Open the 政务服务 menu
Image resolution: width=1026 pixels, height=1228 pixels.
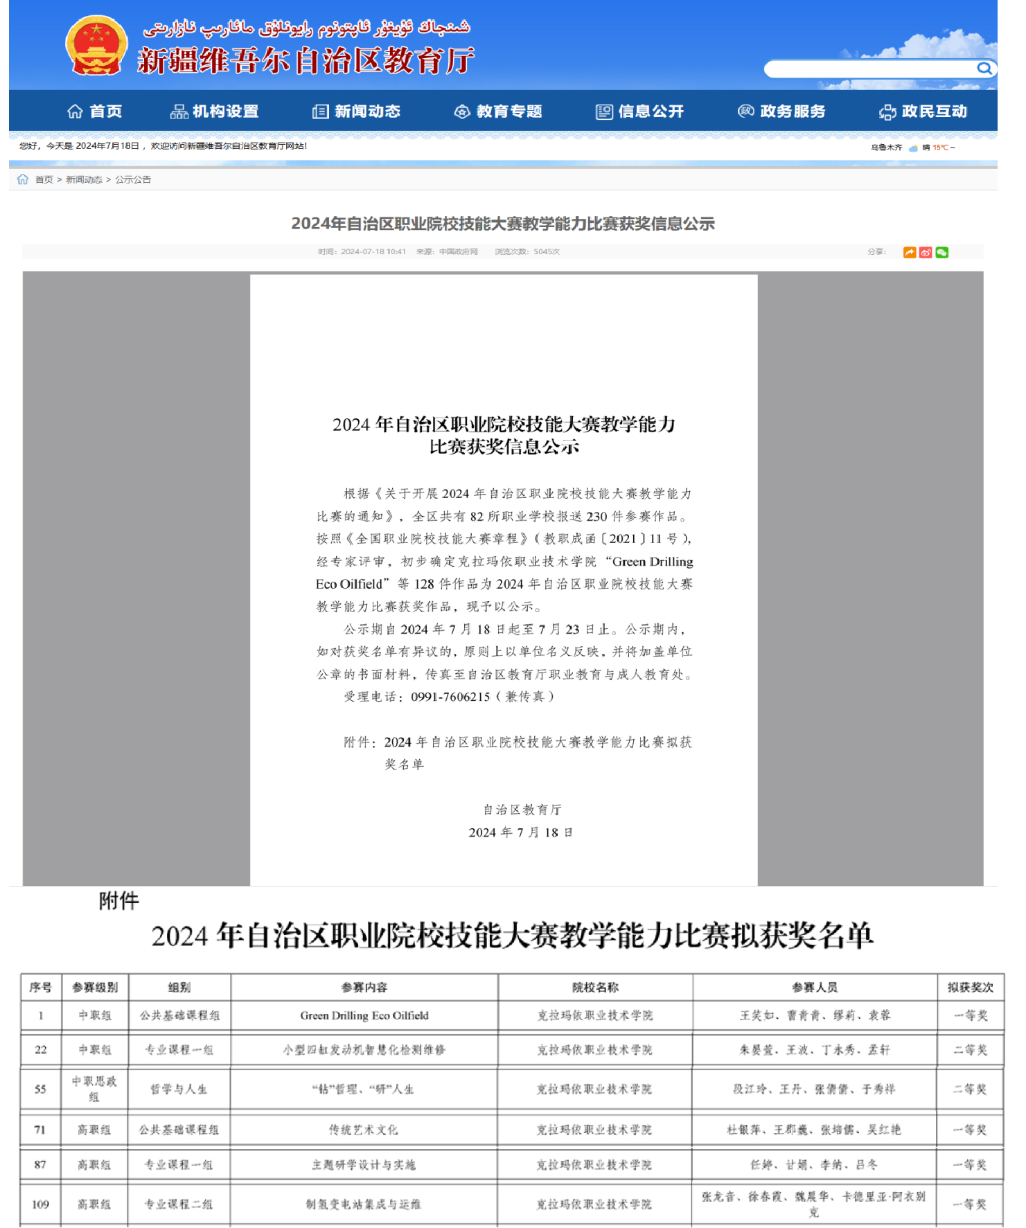[x=781, y=112]
